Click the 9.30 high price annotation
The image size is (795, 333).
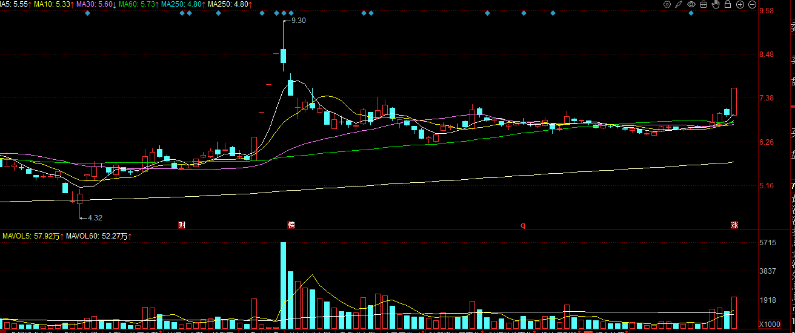299,21
